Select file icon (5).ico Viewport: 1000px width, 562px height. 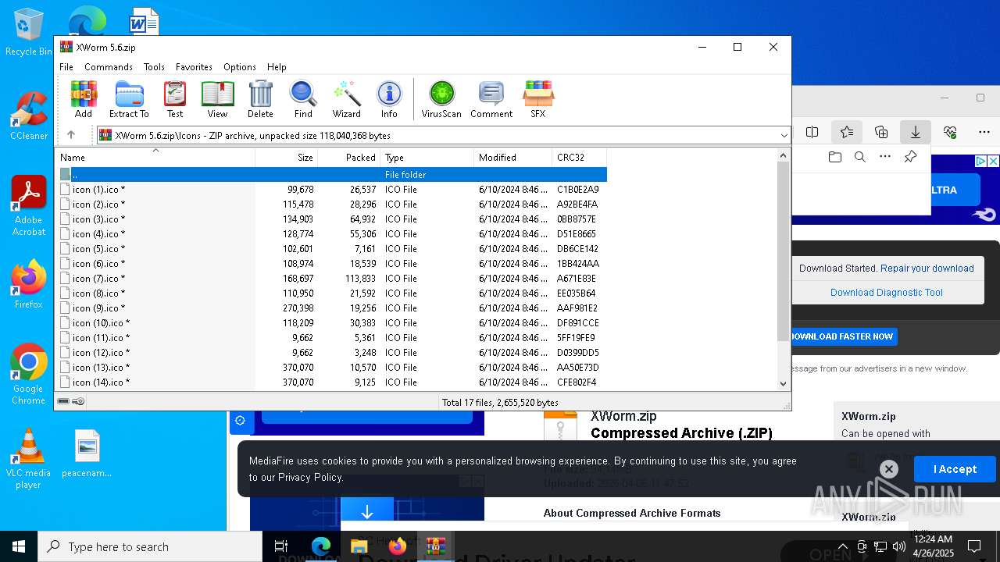(332, 248)
